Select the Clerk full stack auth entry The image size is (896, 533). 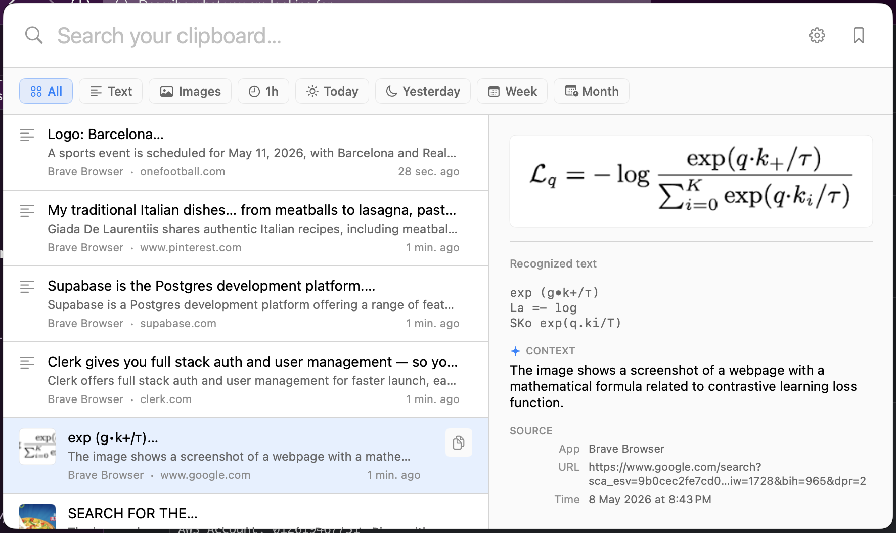pos(246,380)
